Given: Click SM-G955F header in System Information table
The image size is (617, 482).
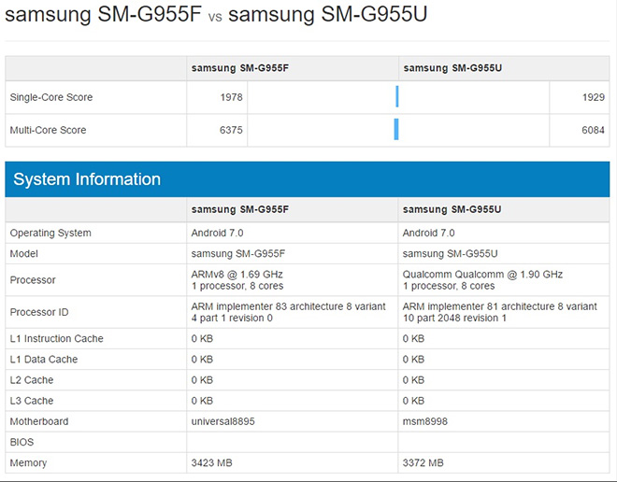Looking at the screenshot, I should [x=240, y=209].
